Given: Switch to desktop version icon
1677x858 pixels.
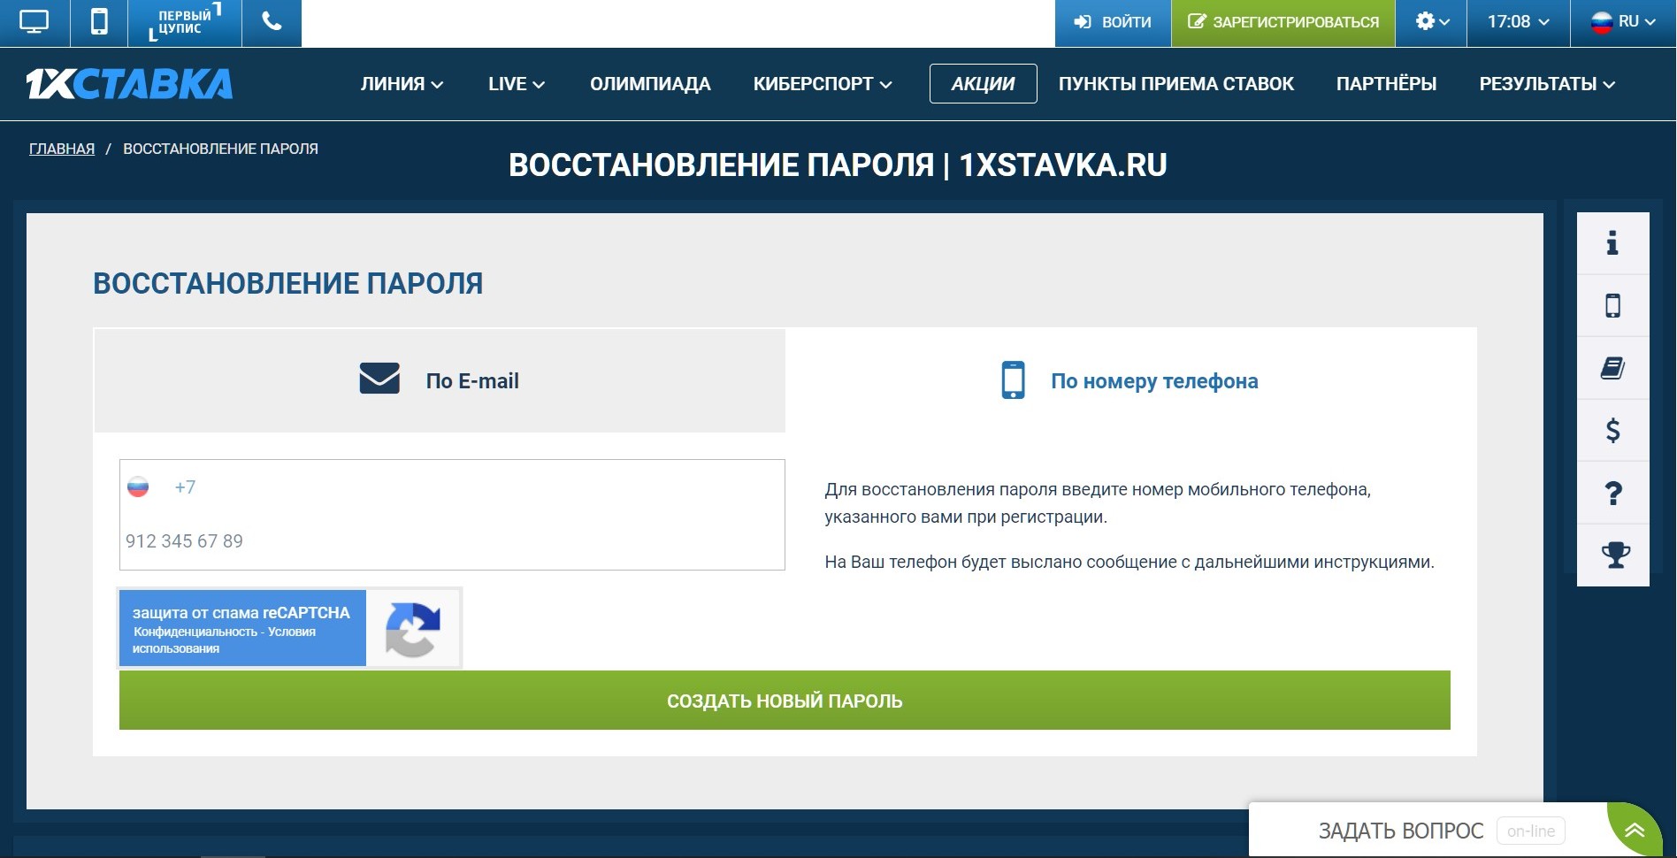Looking at the screenshot, I should 34,22.
